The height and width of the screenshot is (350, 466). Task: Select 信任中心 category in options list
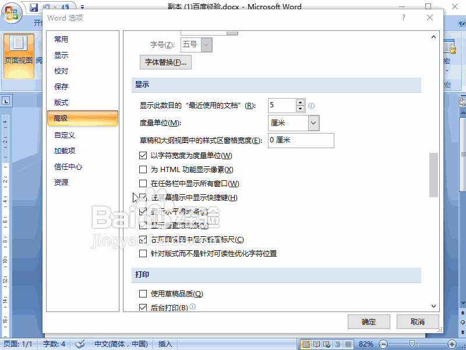tap(68, 167)
